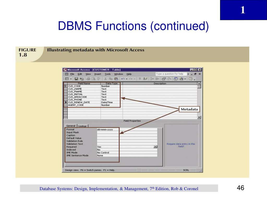
Task: Switch to the General properties tab
Action: (71, 126)
